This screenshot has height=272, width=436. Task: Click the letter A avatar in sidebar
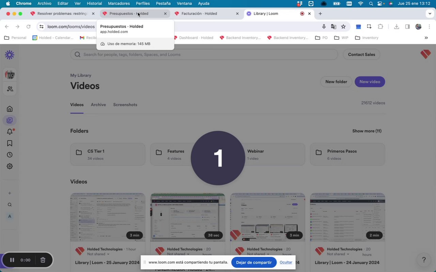[x=10, y=216]
